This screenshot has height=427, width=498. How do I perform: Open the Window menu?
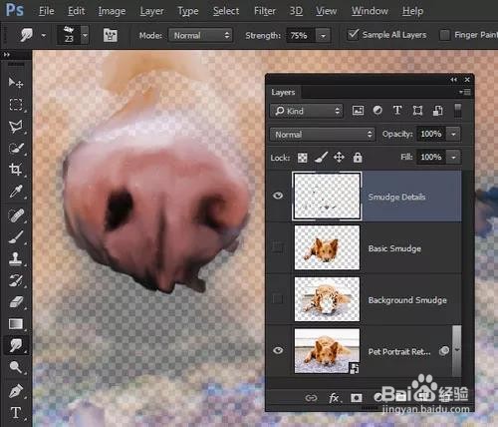click(370, 11)
